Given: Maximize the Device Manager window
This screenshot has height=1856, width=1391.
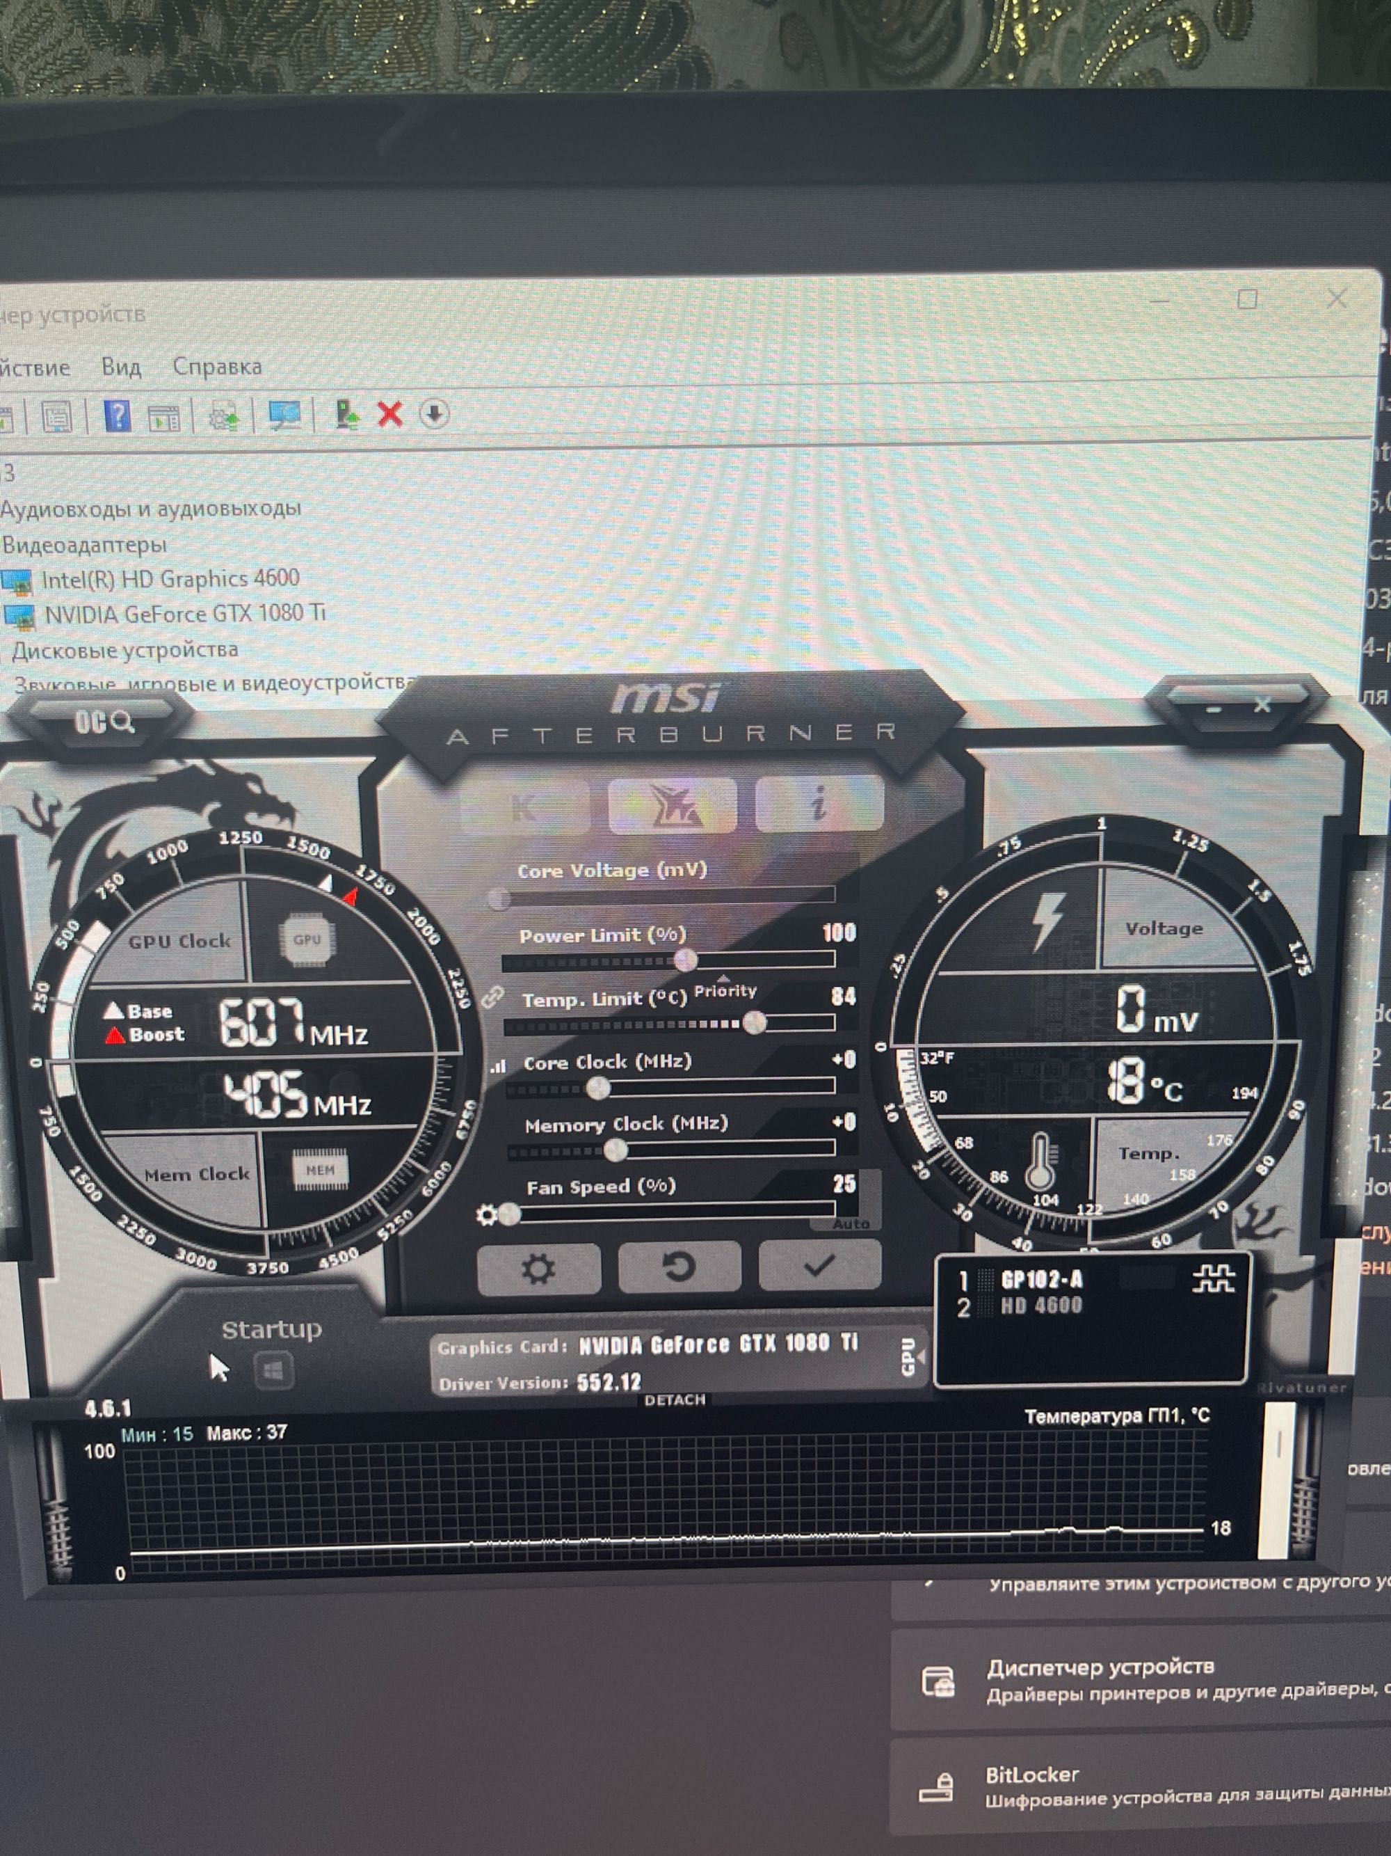Looking at the screenshot, I should pos(1247,299).
